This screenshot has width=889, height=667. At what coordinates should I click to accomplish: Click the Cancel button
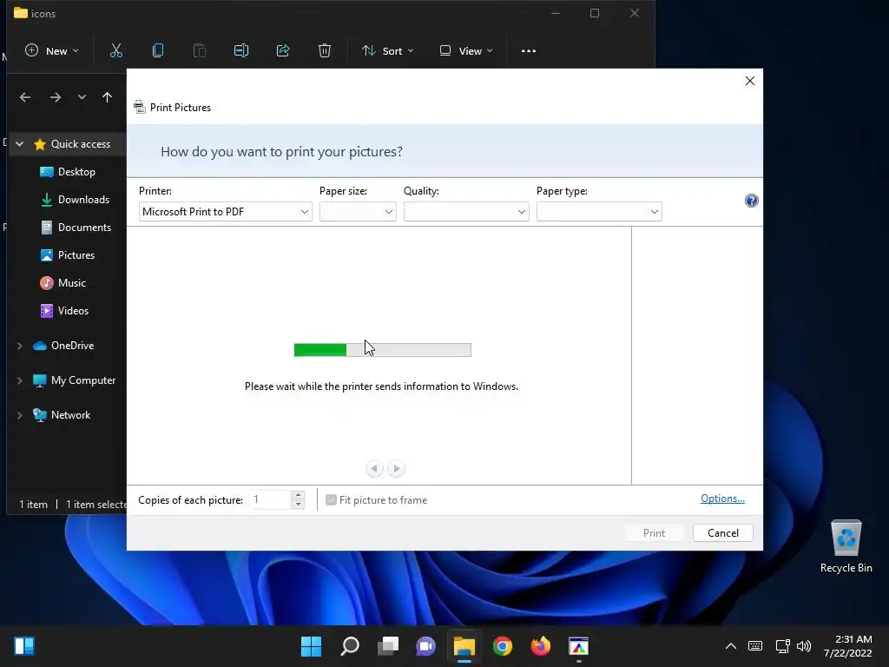[723, 532]
